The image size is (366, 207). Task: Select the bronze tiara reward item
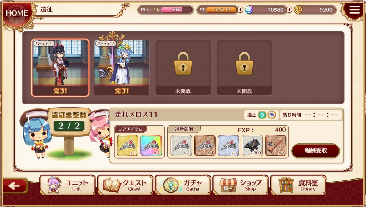205,146
